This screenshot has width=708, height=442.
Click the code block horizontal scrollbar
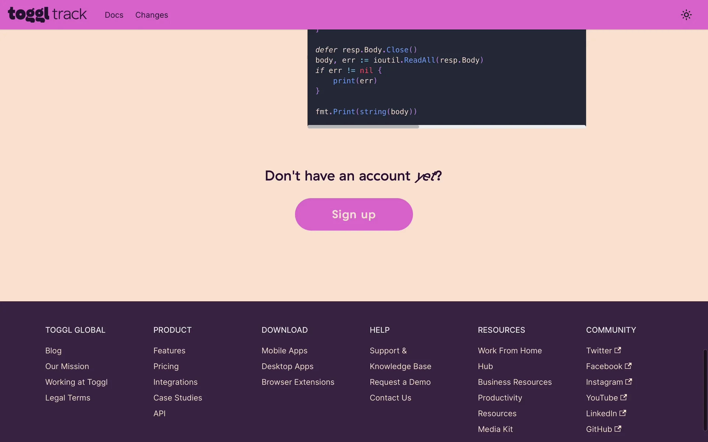coord(363,127)
